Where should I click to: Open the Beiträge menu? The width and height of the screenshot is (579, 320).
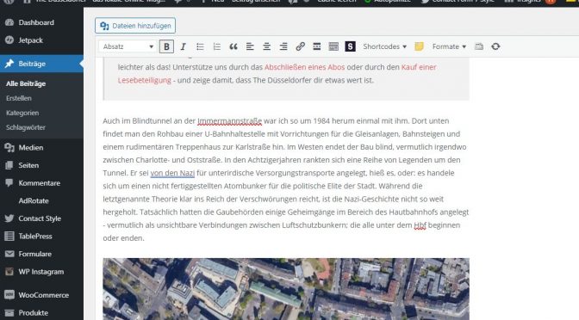click(x=41, y=64)
